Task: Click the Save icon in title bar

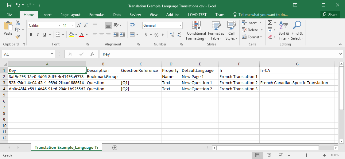Action: tap(9, 5)
